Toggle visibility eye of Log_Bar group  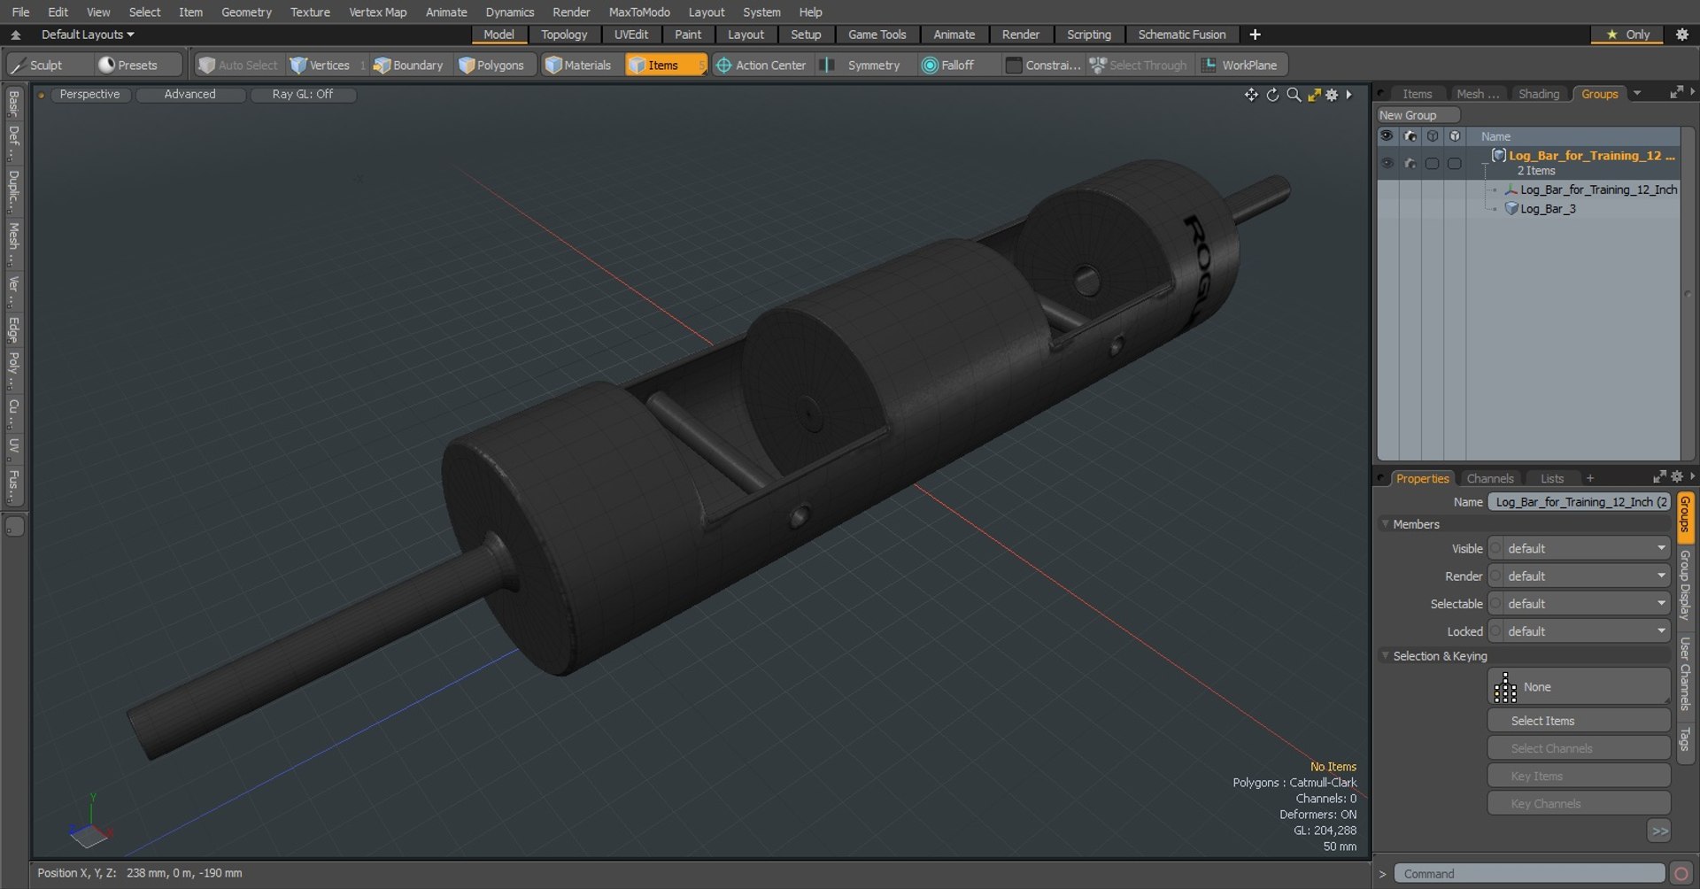1387,163
